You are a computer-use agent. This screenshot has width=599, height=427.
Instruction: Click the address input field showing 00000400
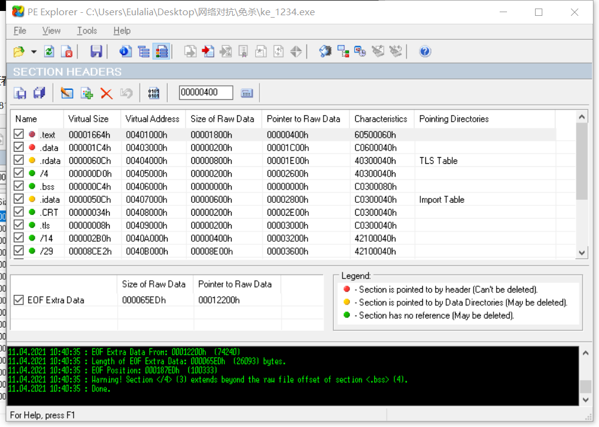[206, 93]
